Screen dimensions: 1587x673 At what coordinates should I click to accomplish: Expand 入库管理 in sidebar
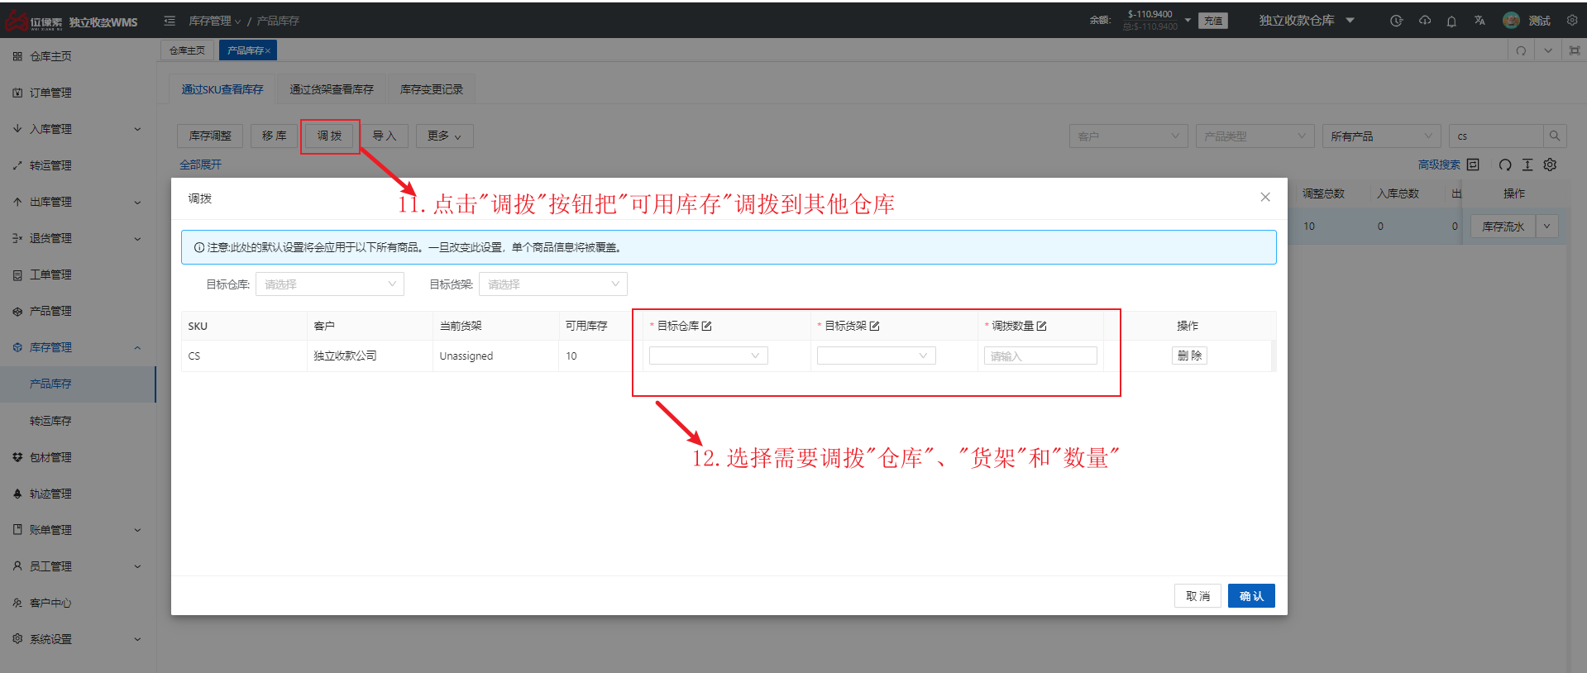tap(78, 129)
